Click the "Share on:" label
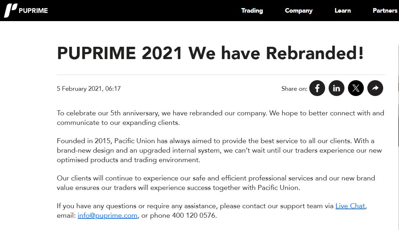 coord(294,89)
